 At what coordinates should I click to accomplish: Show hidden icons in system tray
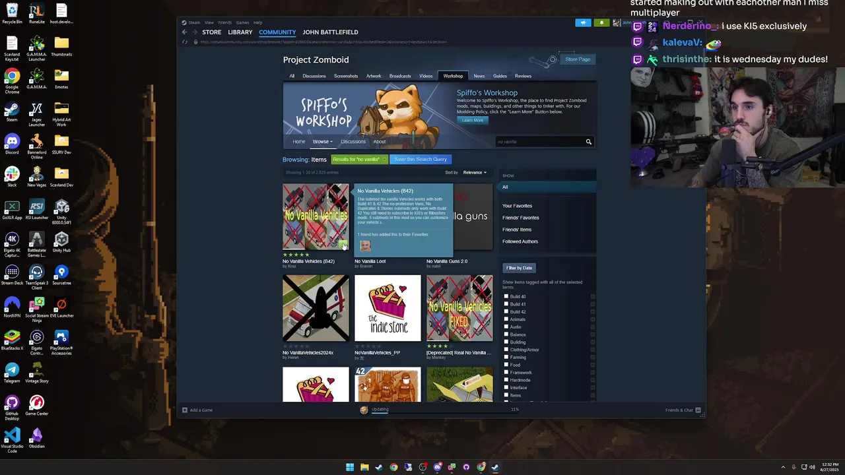pyautogui.click(x=783, y=467)
